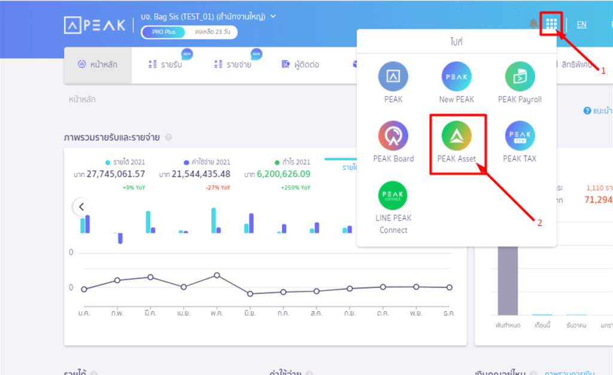The image size is (613, 375).
Task: Launch LINE PEAK Connect
Action: [393, 208]
